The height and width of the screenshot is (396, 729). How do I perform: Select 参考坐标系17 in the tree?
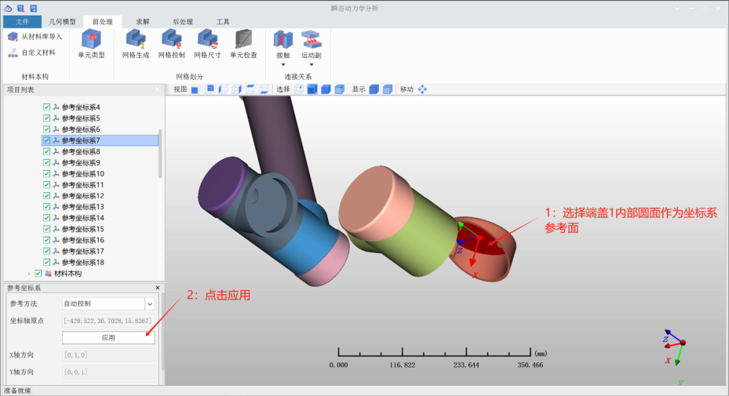point(83,251)
